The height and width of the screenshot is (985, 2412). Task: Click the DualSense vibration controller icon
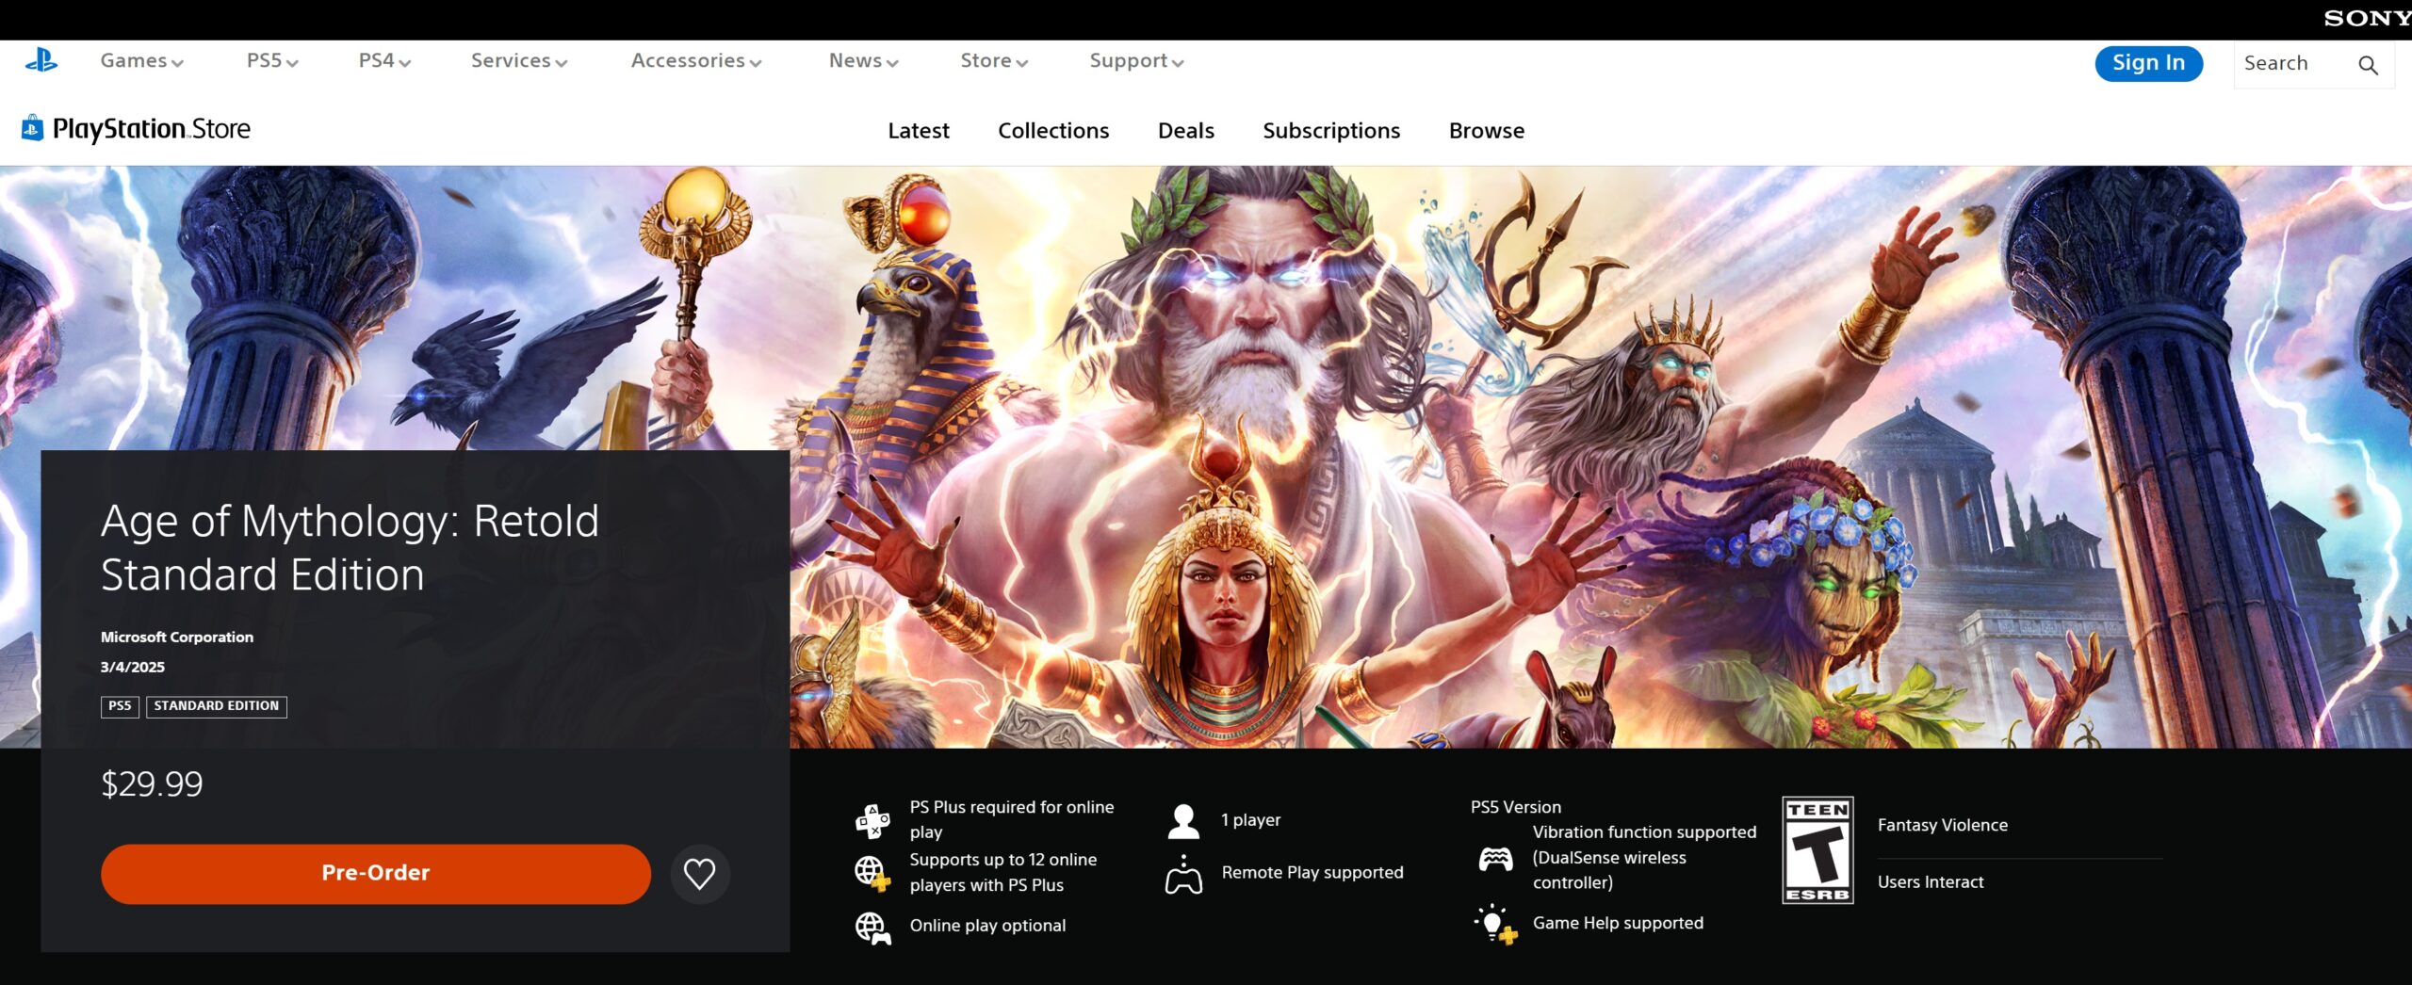point(1495,858)
